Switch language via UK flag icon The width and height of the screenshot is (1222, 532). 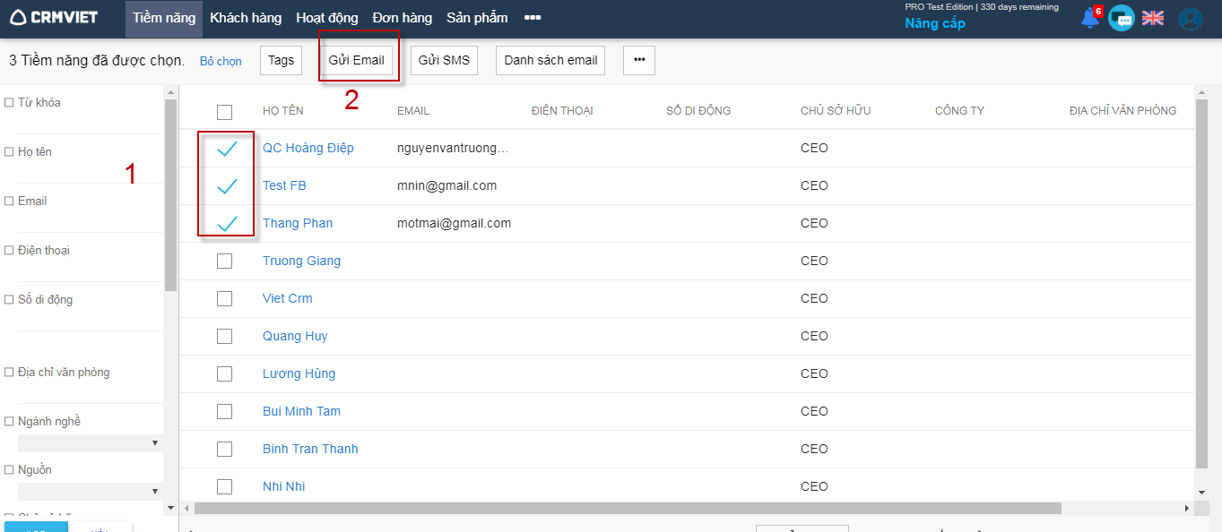(1152, 18)
